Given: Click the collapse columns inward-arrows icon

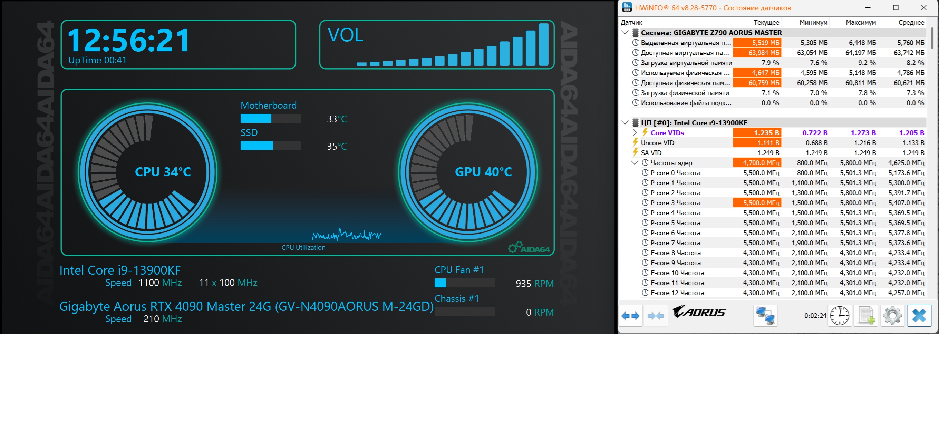Looking at the screenshot, I should (x=656, y=316).
